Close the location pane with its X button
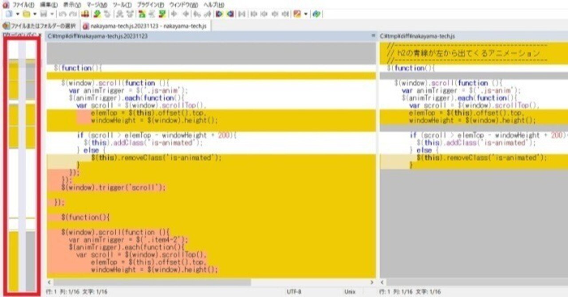The height and width of the screenshot is (297, 568). [x=40, y=35]
